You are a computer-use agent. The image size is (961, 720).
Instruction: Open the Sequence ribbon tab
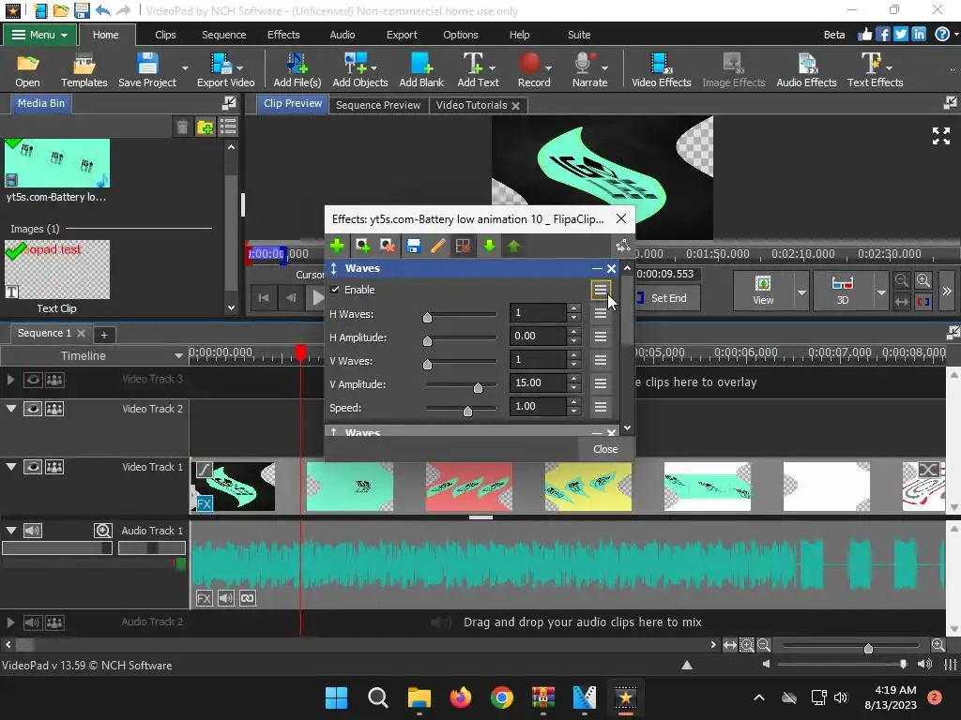pos(223,35)
